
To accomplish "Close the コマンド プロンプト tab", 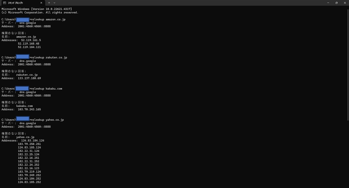I will click(41, 3).
